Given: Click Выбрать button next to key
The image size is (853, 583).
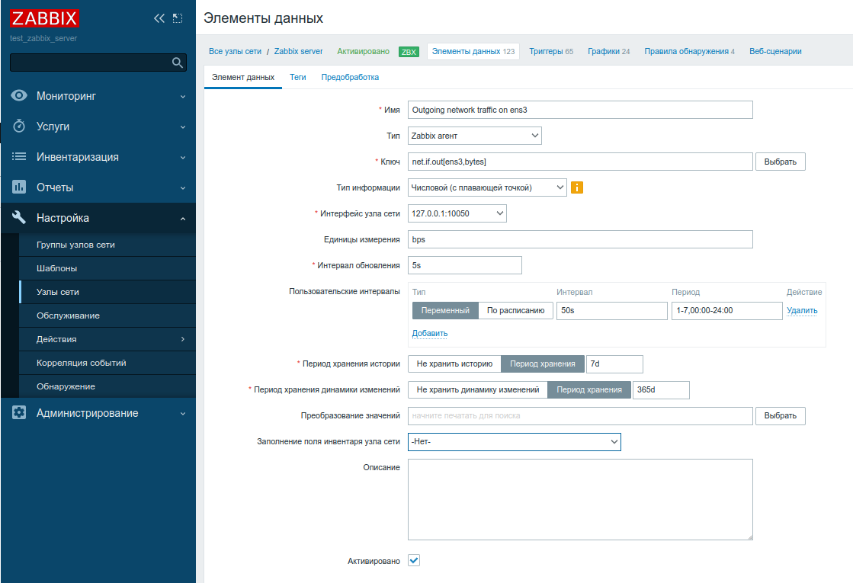Looking at the screenshot, I should [x=780, y=162].
